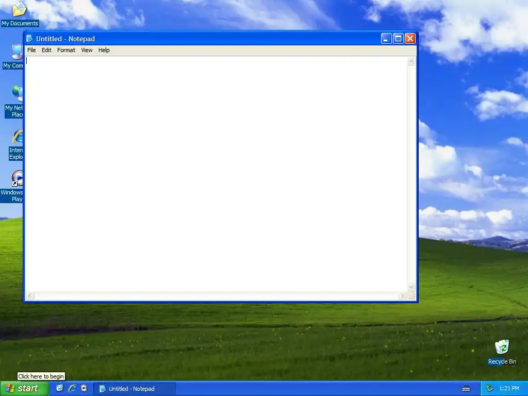528x396 pixels.
Task: Select the My Computer desktop icon
Action: point(13,57)
